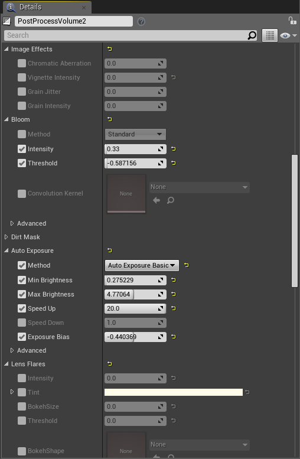Reset Max Brightness to default
The width and height of the screenshot is (300, 459).
tap(173, 294)
